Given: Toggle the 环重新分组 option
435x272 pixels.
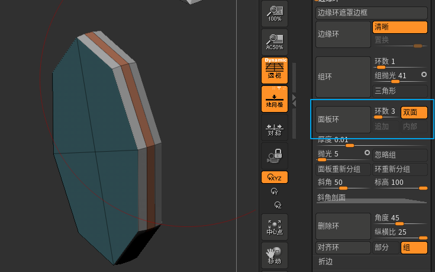Looking at the screenshot, I should pos(399,169).
